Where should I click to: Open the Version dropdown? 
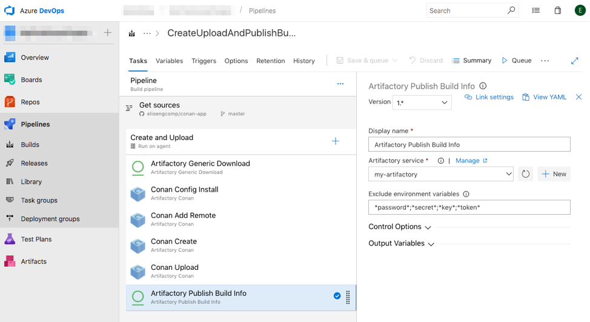(x=422, y=102)
